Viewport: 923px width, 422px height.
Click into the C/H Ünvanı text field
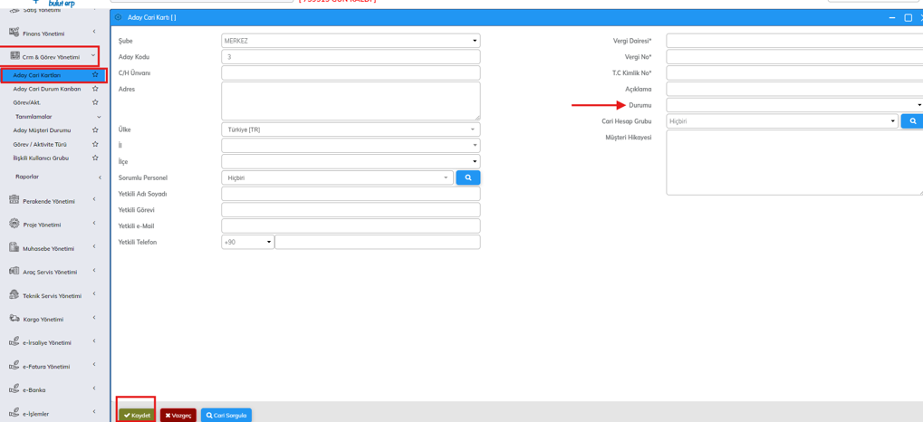tap(351, 72)
